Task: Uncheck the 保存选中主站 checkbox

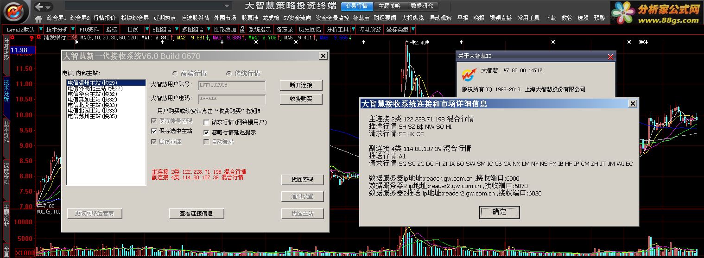Action: pyautogui.click(x=154, y=132)
